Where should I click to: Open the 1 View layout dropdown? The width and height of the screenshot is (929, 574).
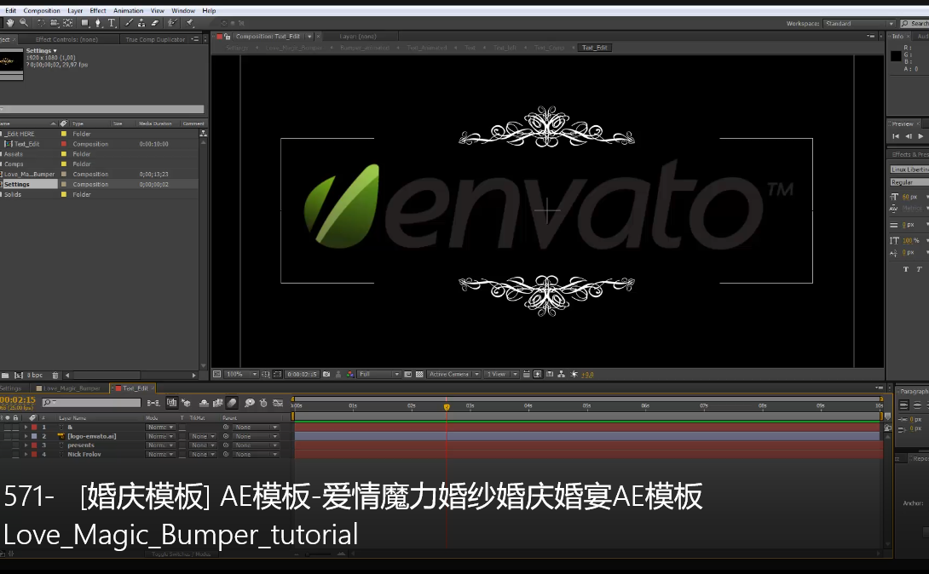pos(501,374)
